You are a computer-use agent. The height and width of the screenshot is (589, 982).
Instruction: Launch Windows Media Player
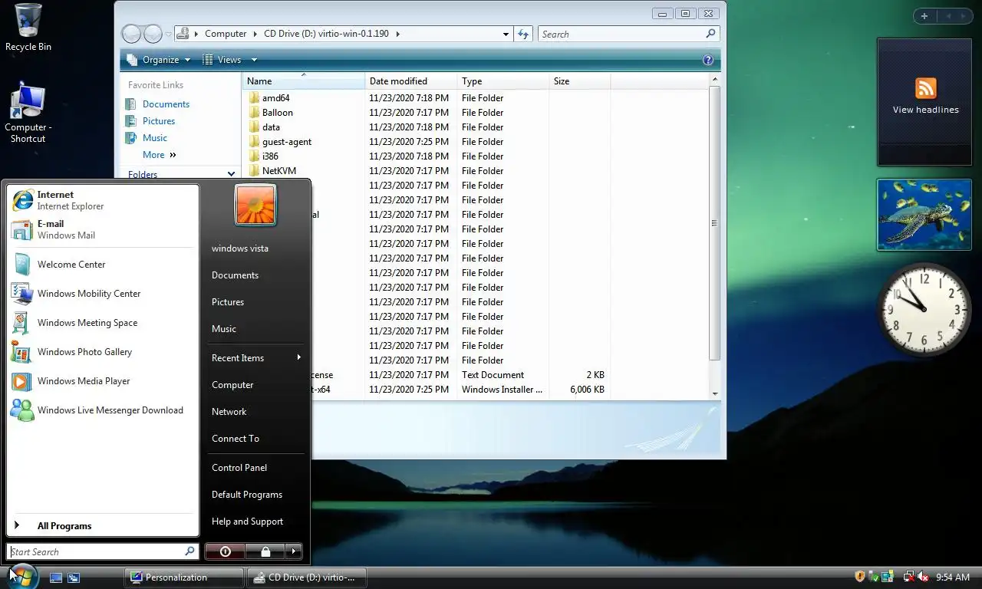(103, 381)
